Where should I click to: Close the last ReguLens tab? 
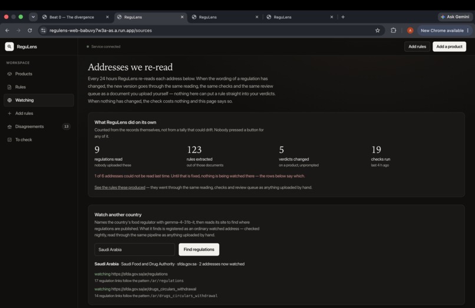[332, 17]
